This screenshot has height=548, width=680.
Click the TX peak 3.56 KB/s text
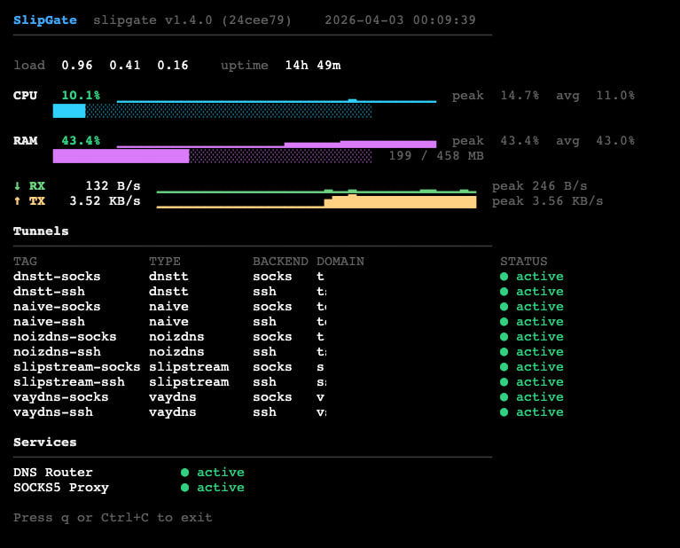(x=547, y=201)
